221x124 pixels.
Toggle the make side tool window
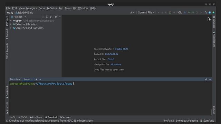click(x=214, y=110)
